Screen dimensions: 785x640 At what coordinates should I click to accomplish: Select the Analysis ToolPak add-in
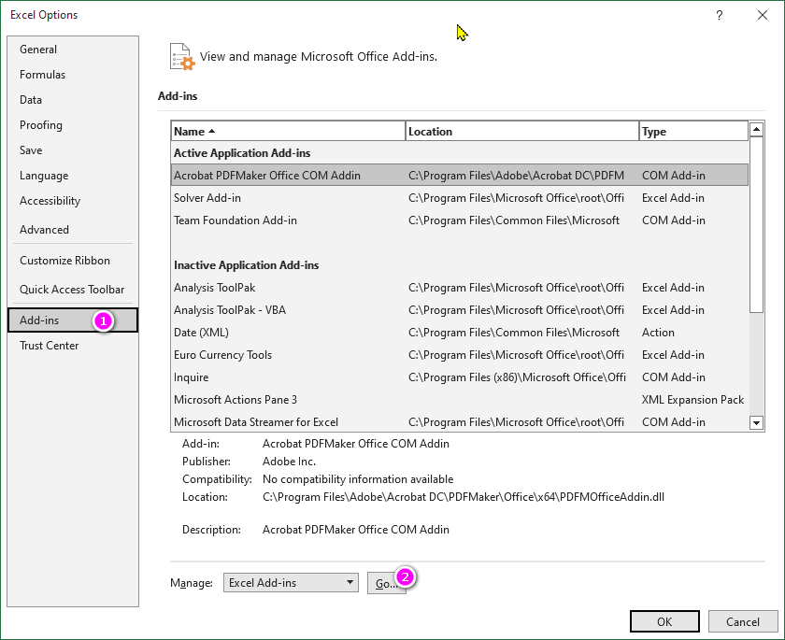(280, 287)
